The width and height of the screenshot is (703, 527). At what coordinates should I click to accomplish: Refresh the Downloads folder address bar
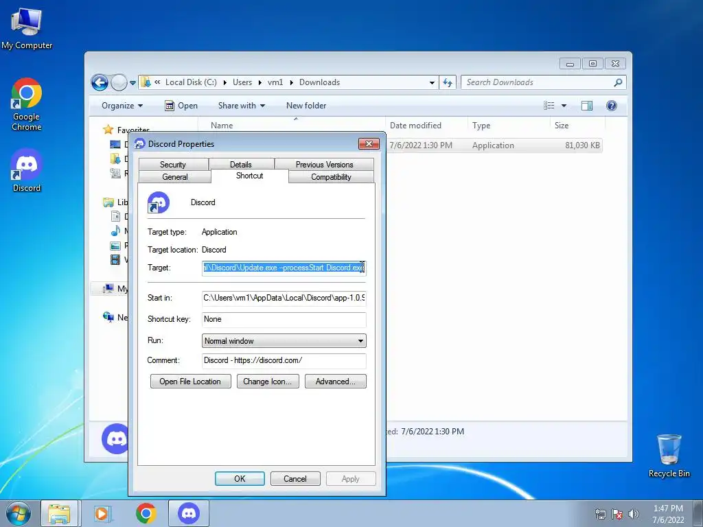click(x=448, y=82)
